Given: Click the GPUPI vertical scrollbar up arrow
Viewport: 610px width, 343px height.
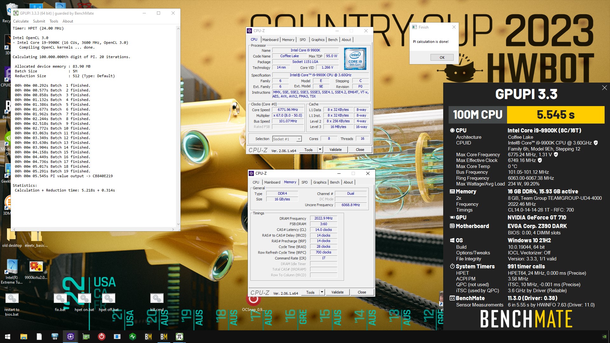Looking at the screenshot, I should click(x=178, y=28).
